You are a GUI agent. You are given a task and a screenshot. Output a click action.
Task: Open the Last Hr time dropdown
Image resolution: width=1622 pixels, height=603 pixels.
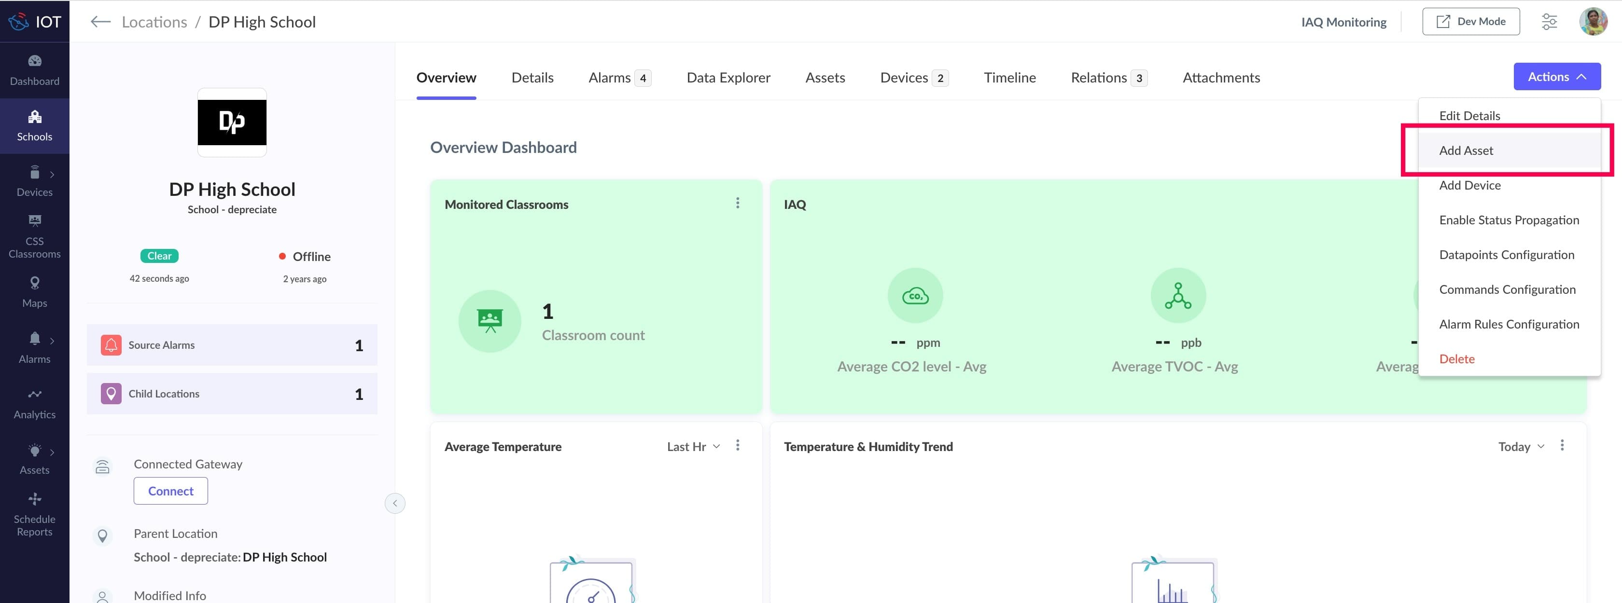pos(693,446)
